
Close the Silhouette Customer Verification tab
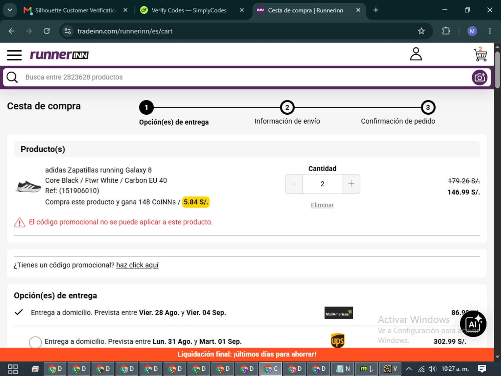125,10
